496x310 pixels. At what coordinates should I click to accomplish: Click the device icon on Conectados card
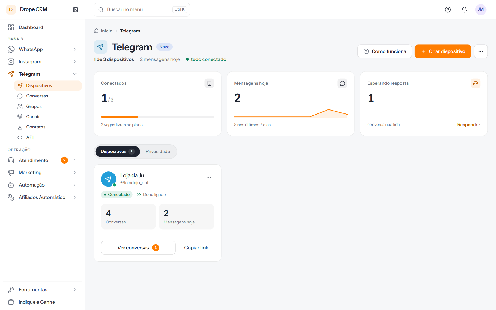coord(209,83)
